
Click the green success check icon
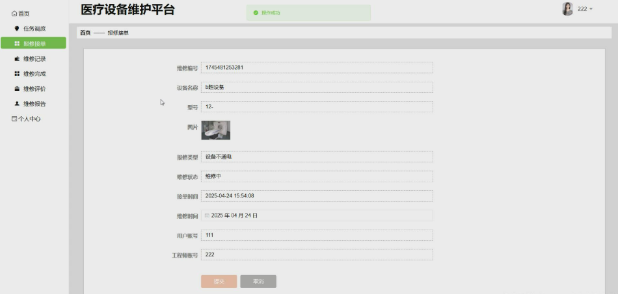coord(256,13)
